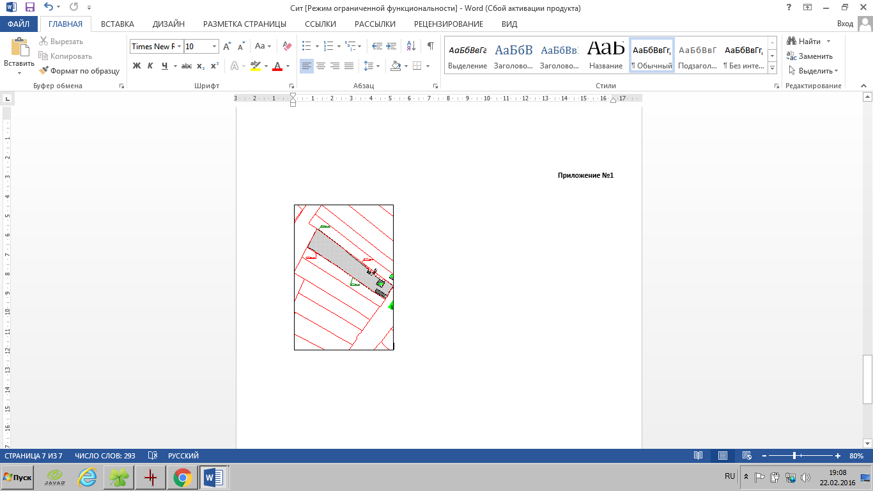
Task: Expand the font color dropdown arrow
Action: click(288, 66)
